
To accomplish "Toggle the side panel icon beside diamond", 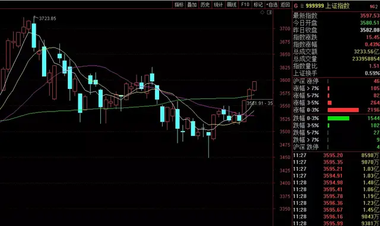I will (x=269, y=12).
